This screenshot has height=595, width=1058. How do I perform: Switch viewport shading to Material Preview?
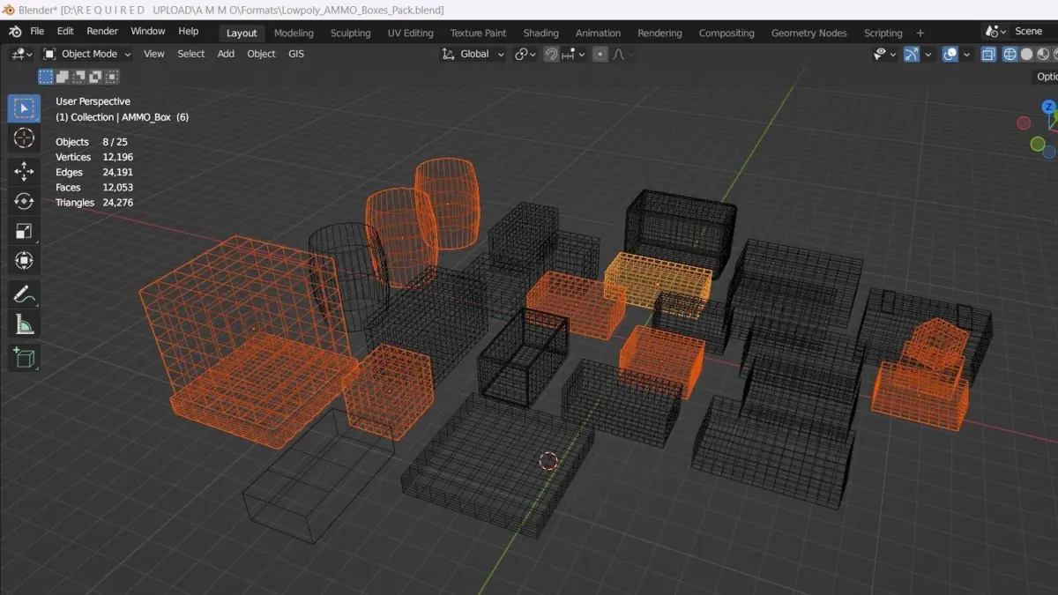[1044, 54]
